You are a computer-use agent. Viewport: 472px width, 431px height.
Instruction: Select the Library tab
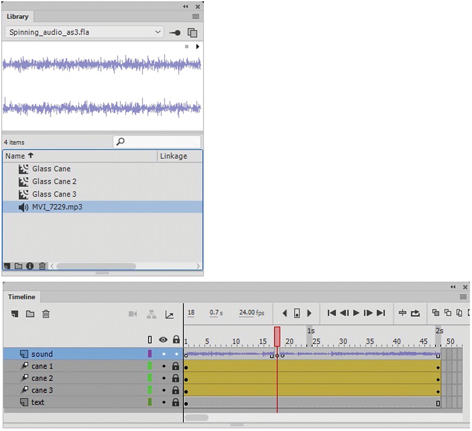click(x=18, y=17)
